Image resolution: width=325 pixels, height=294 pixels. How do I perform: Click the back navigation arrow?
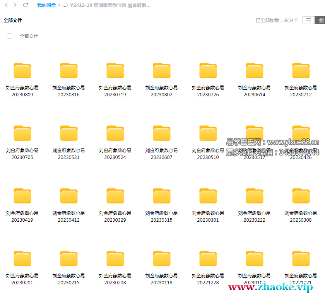pos(6,5)
